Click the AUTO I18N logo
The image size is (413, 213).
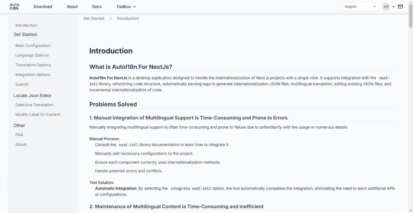(14, 7)
